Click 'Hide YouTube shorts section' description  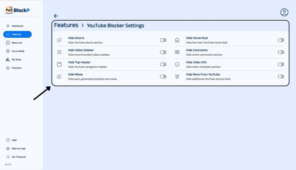85,43
